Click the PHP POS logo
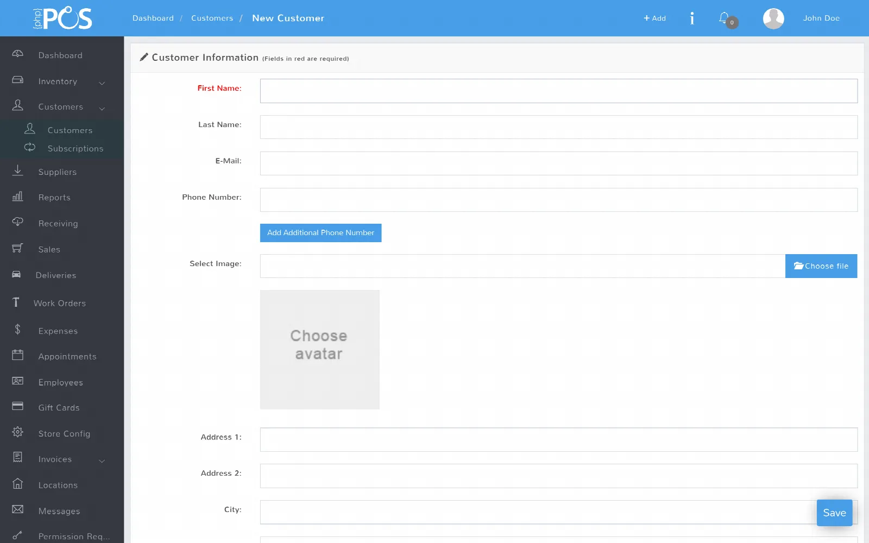Image resolution: width=869 pixels, height=543 pixels. (62, 18)
